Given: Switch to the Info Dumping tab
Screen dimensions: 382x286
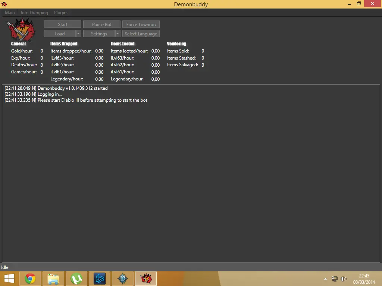Looking at the screenshot, I should pos(34,13).
